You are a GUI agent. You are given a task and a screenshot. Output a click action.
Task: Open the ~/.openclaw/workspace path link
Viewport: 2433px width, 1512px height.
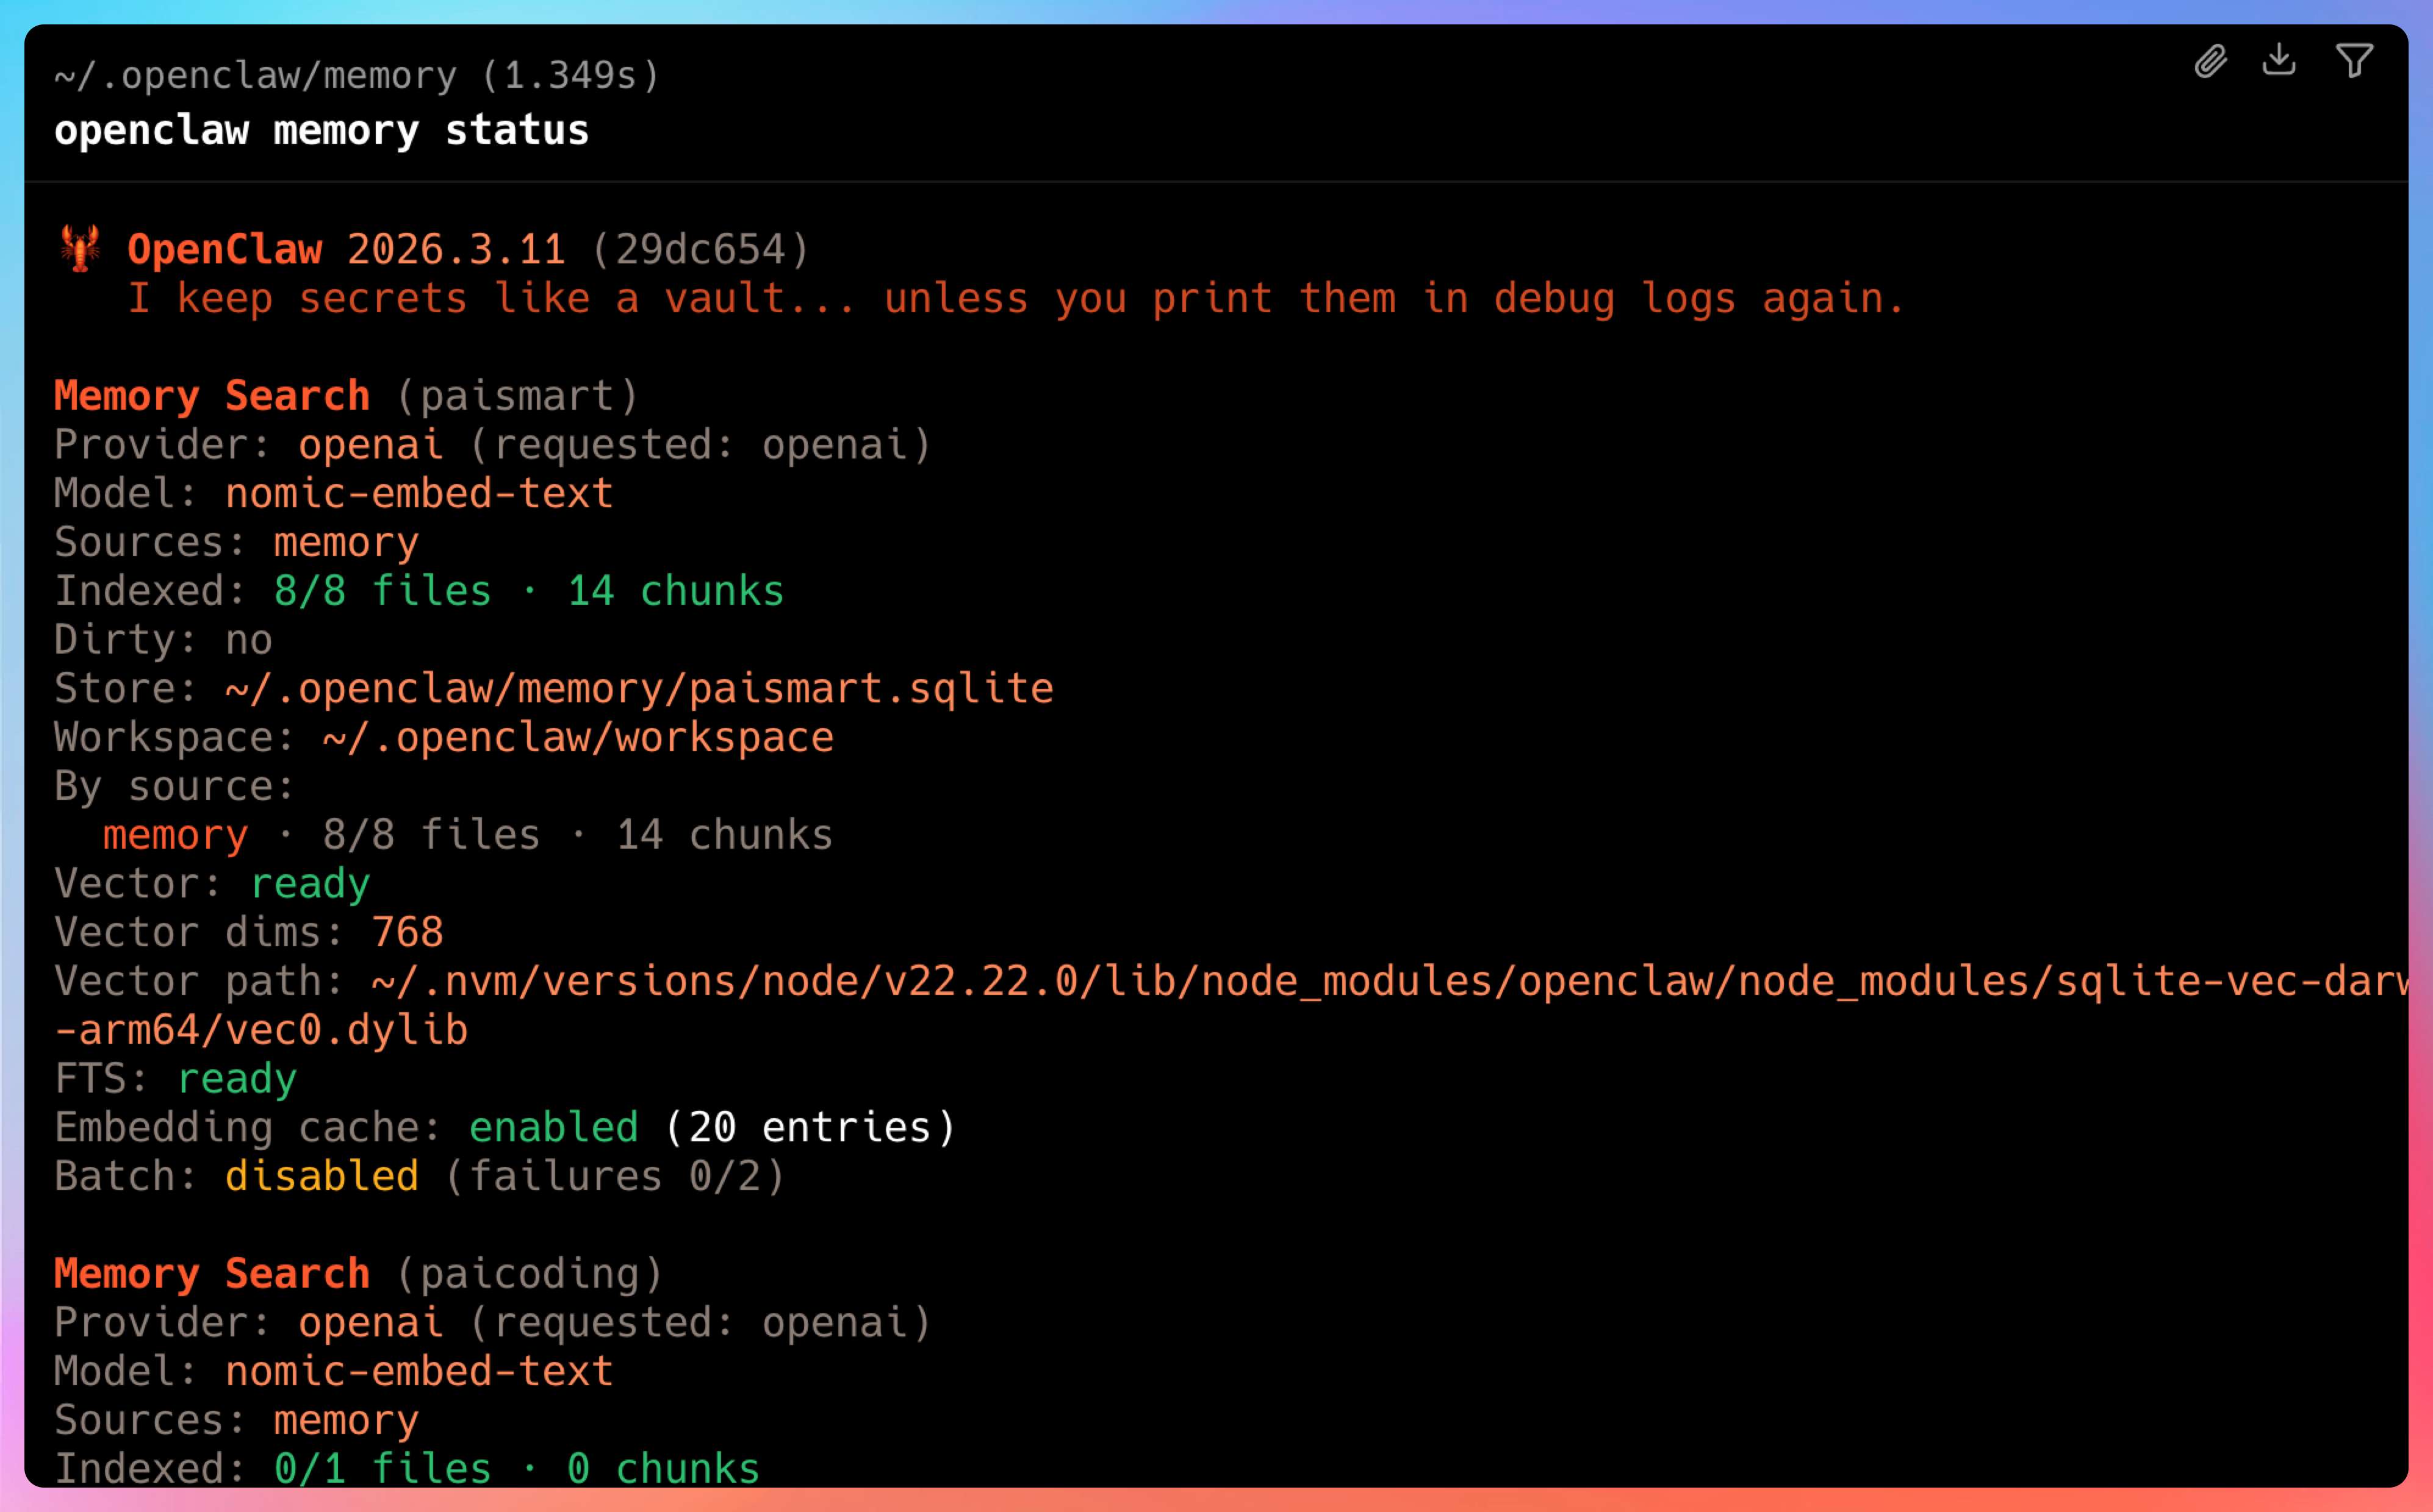click(577, 738)
